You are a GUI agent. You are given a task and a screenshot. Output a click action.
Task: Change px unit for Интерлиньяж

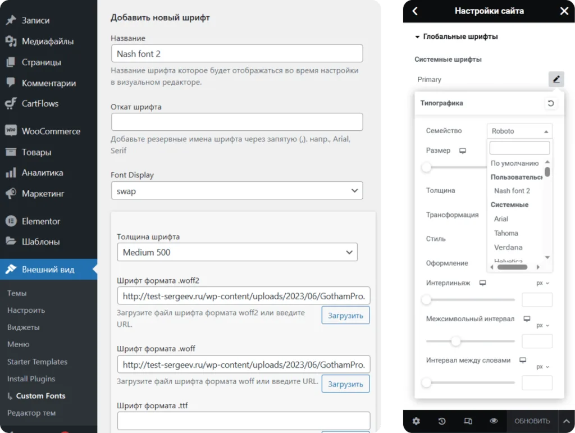543,283
